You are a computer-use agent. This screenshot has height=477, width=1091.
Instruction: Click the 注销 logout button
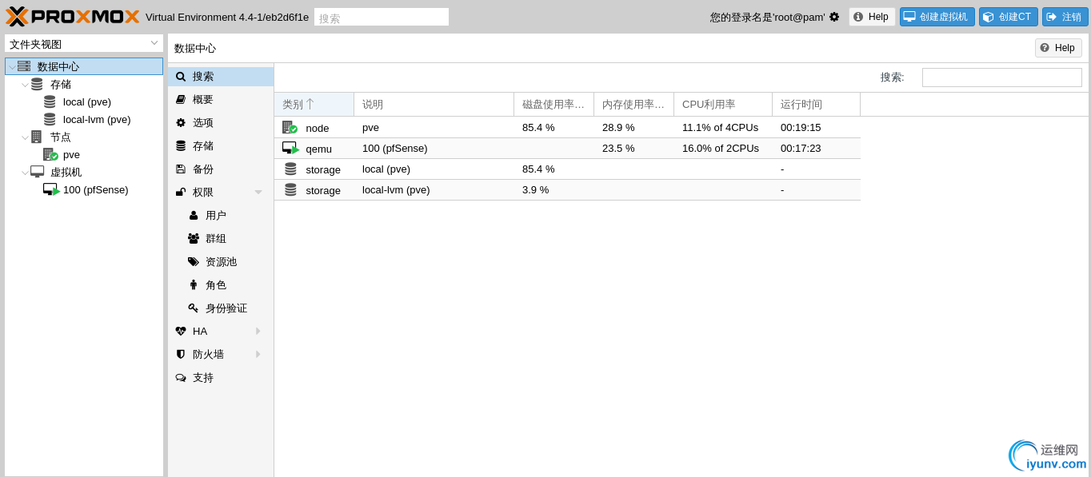click(x=1065, y=17)
